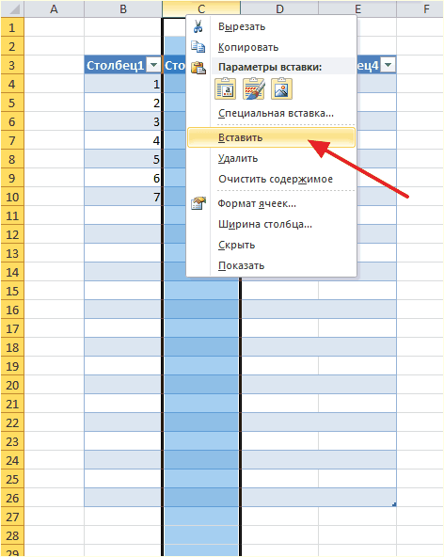This screenshot has height=557, width=444.
Task: Click the copy icon beside Копировать
Action: 198,47
